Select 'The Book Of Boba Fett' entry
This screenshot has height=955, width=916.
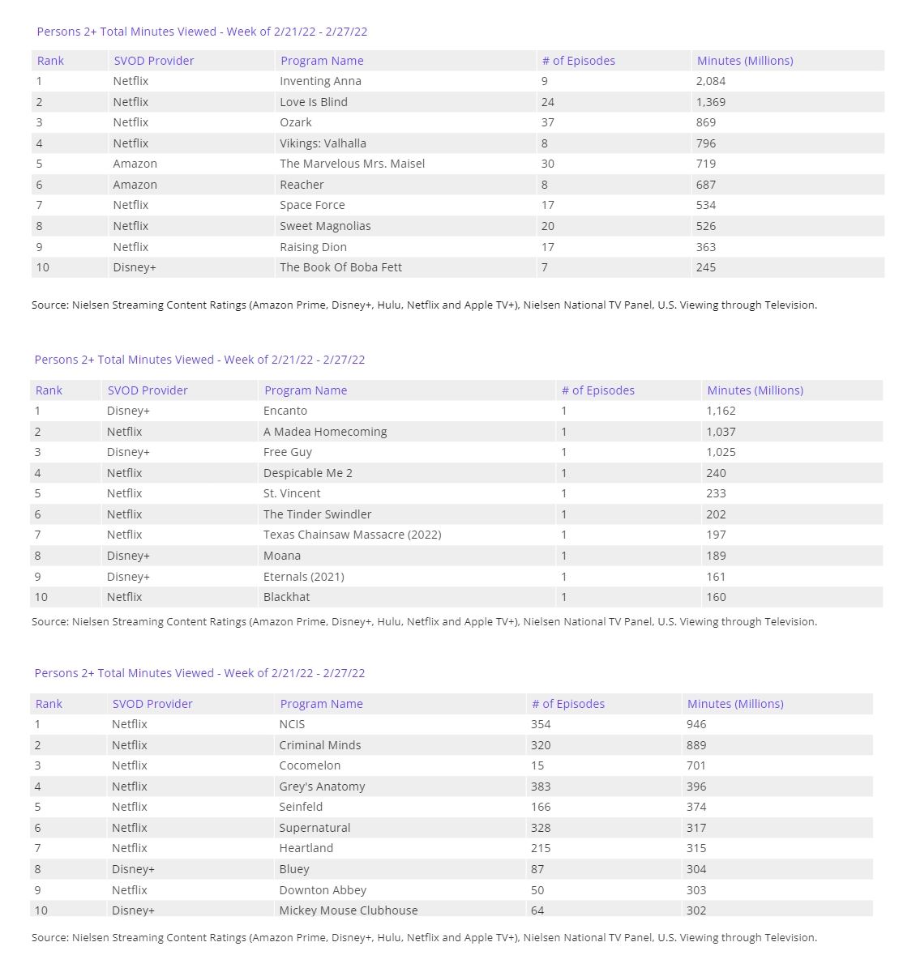(x=340, y=267)
